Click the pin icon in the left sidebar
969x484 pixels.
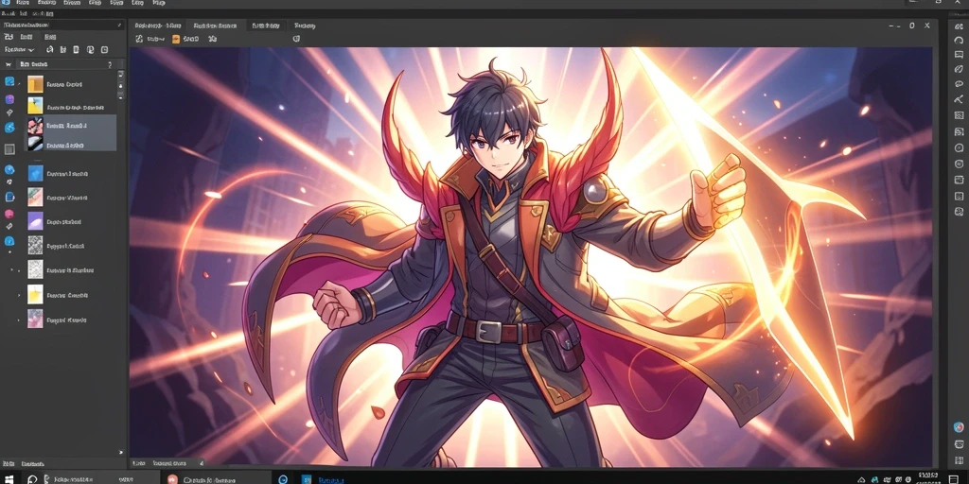pos(9,113)
